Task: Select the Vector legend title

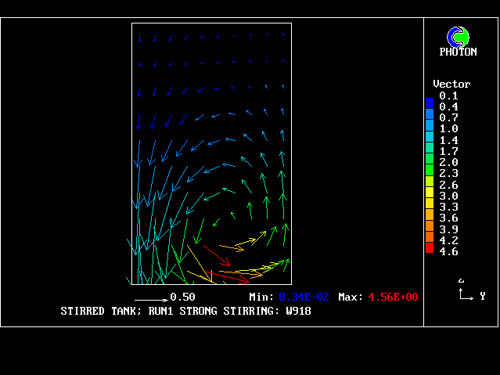Action: (451, 84)
